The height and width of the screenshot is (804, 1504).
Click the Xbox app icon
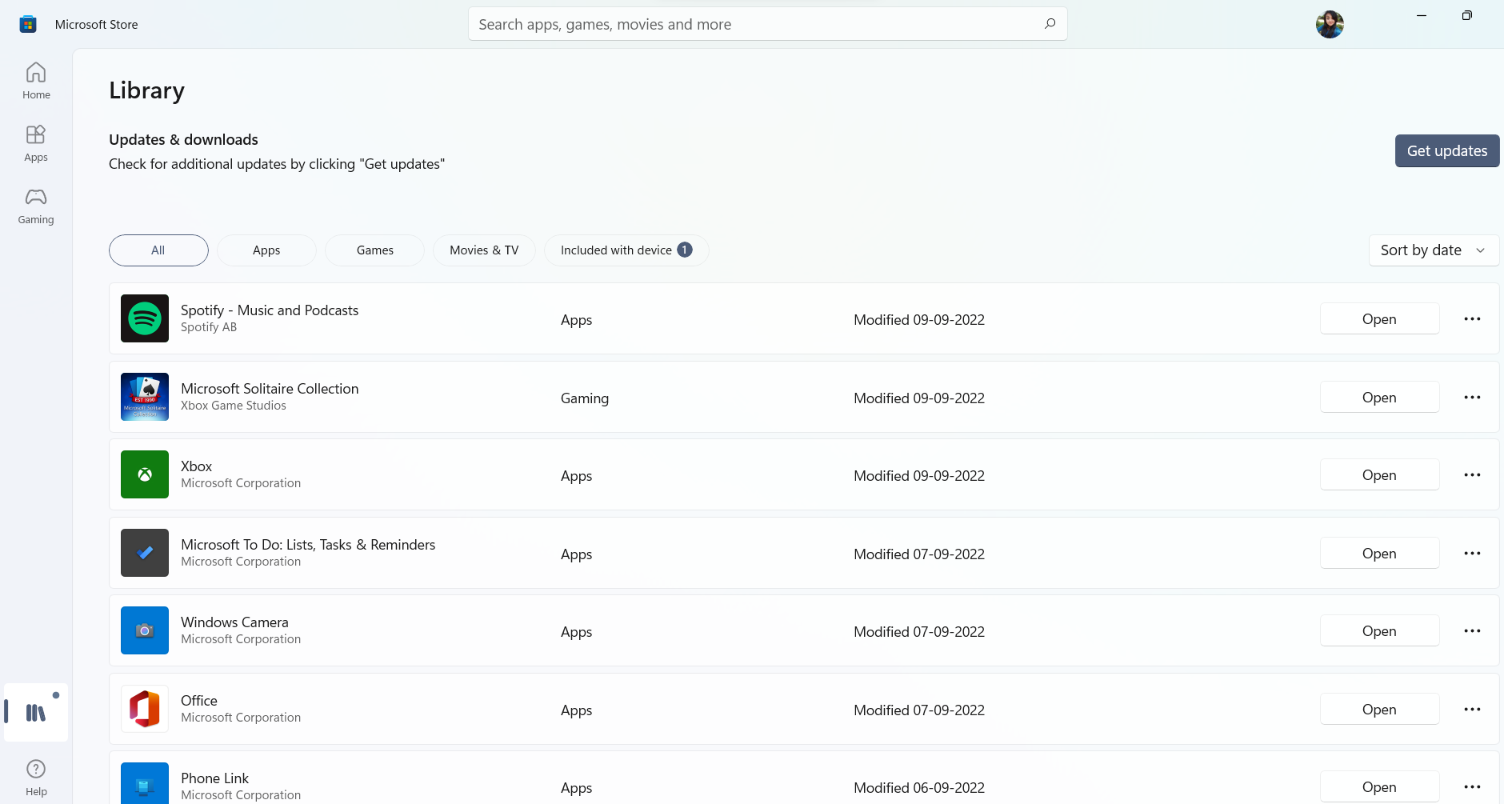(145, 474)
